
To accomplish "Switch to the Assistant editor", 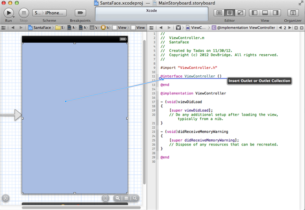I will point(229,13).
